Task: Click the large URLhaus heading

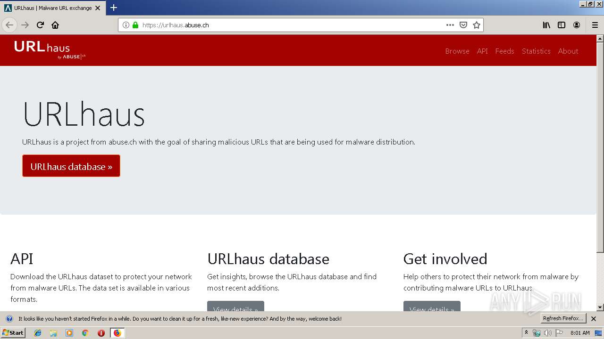Action: point(84,114)
